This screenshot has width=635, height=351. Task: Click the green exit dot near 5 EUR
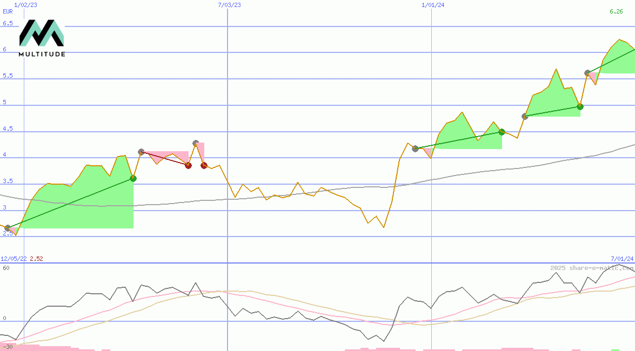point(580,106)
